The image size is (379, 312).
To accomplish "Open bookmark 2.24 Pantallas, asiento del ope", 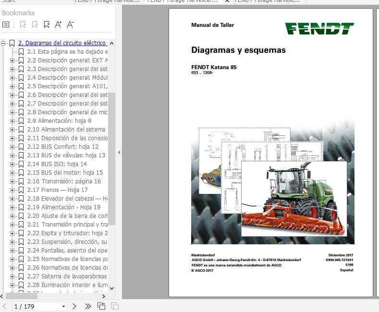I will tap(67, 251).
